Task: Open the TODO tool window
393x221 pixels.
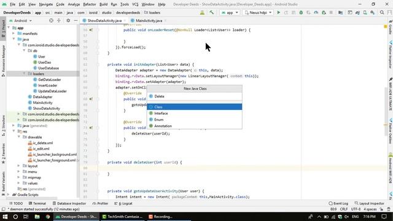Action: tap(16, 203)
